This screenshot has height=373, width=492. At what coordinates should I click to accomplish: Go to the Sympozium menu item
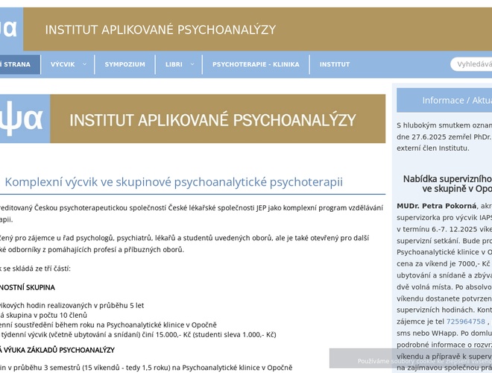pos(124,65)
